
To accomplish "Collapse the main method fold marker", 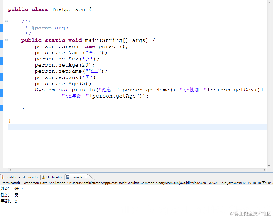I will click(6, 40).
